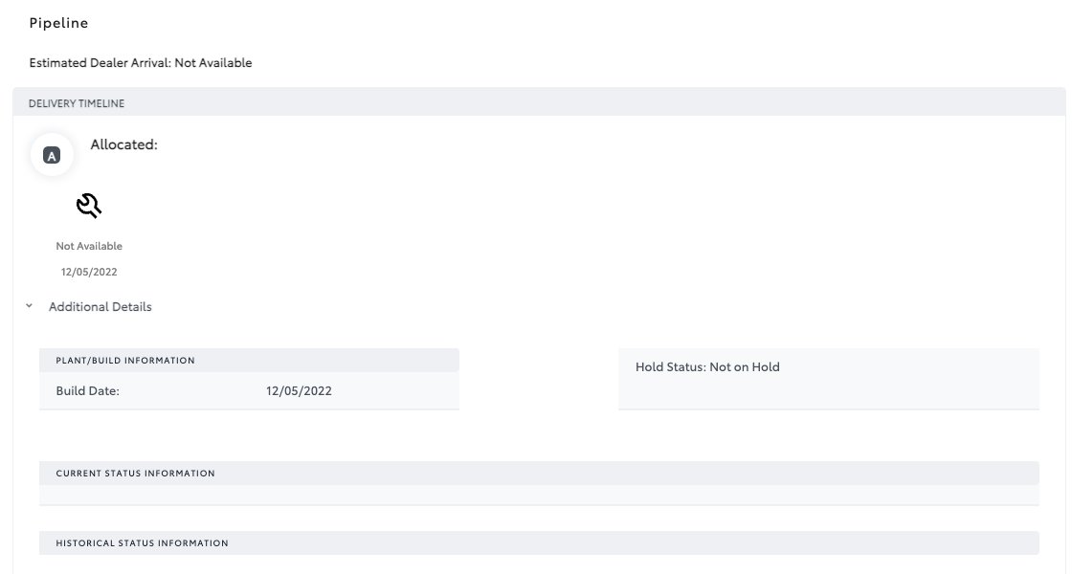Click the Allocated label
This screenshot has height=574, width=1072.
click(123, 145)
